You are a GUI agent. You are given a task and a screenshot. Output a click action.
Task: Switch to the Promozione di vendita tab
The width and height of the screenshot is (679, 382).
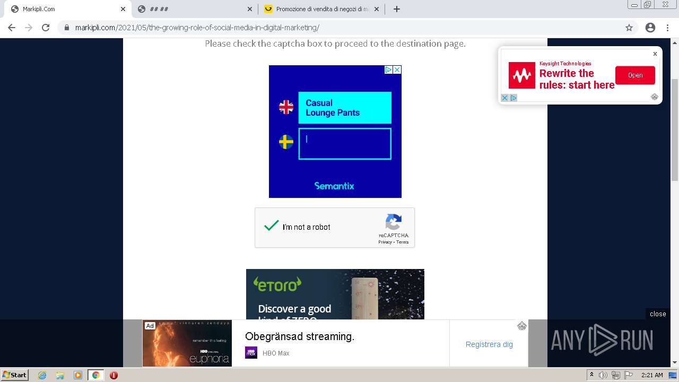point(321,9)
